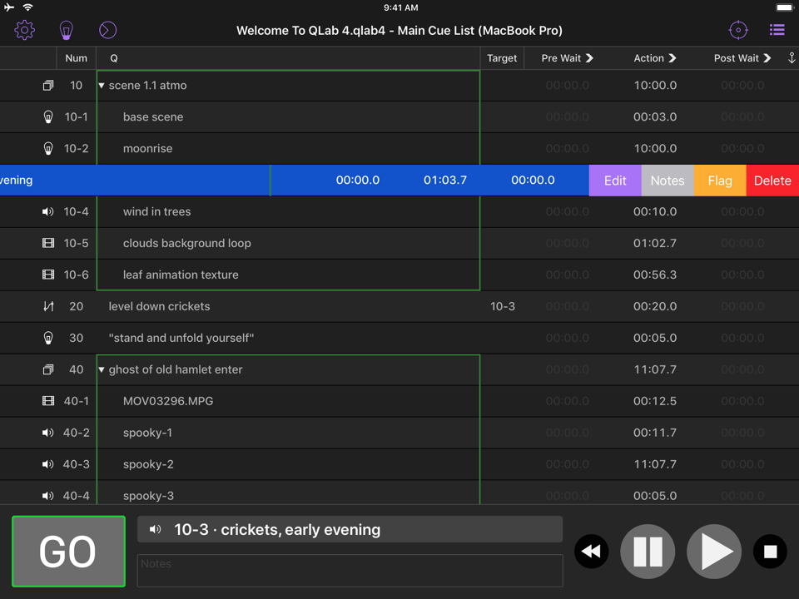The height and width of the screenshot is (599, 799).
Task: Select "clouds background loop" cue
Action: tap(187, 243)
